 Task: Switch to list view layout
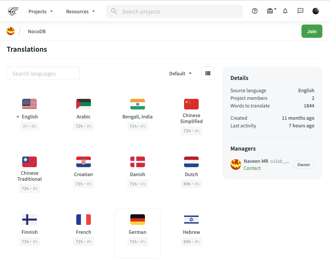[x=208, y=73]
